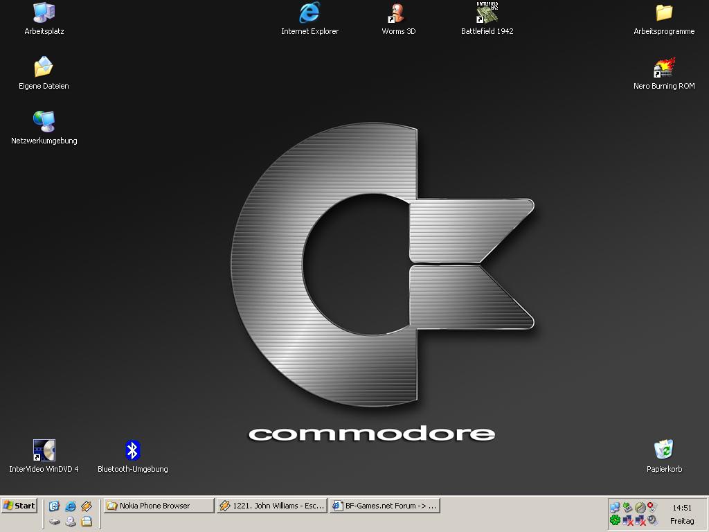Open the Arbeitsprogramme folder on desktop
The width and height of the screenshot is (709, 532).
point(664,19)
